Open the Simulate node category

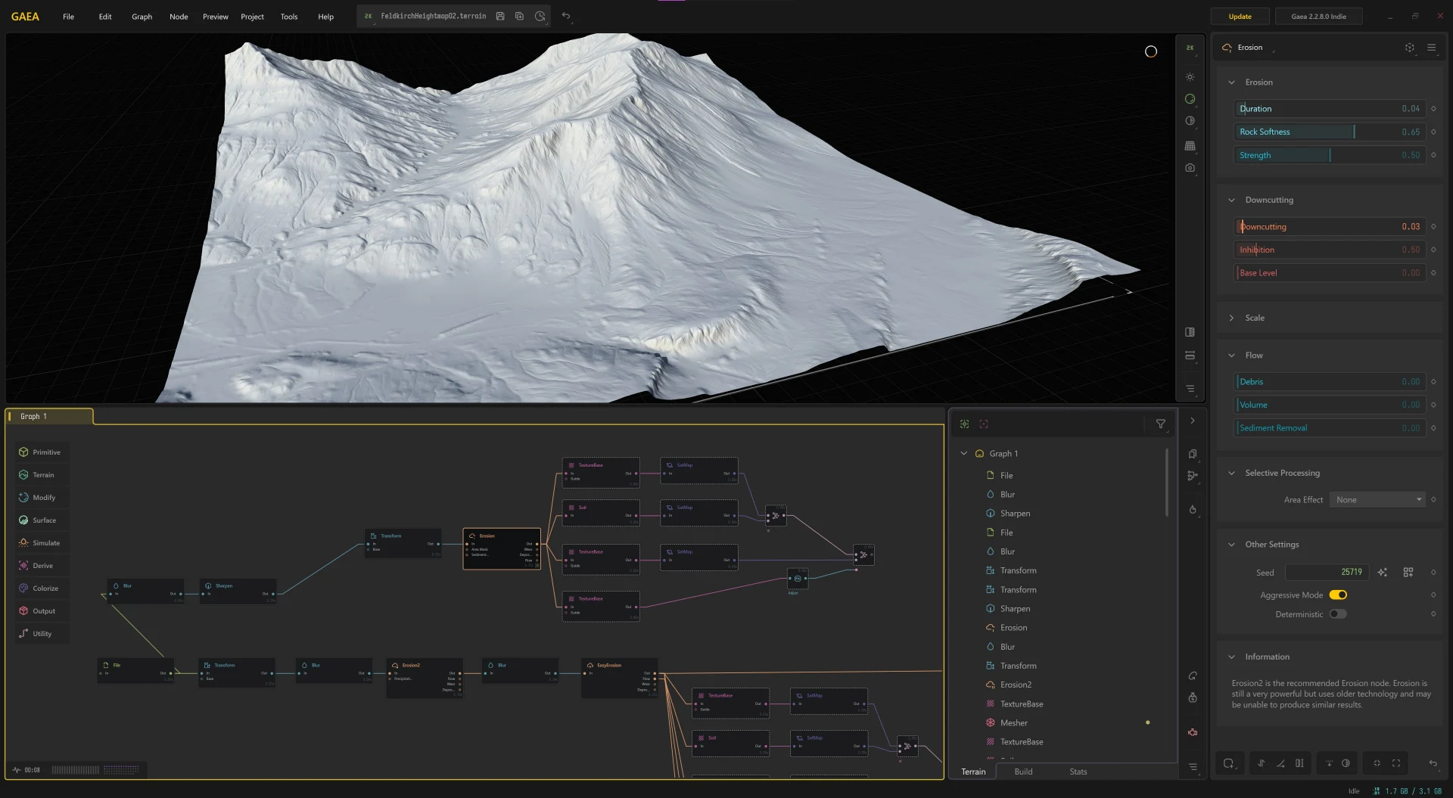41,543
